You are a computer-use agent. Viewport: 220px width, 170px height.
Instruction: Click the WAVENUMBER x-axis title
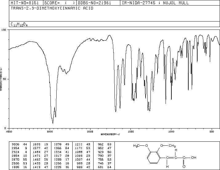tap(110, 134)
